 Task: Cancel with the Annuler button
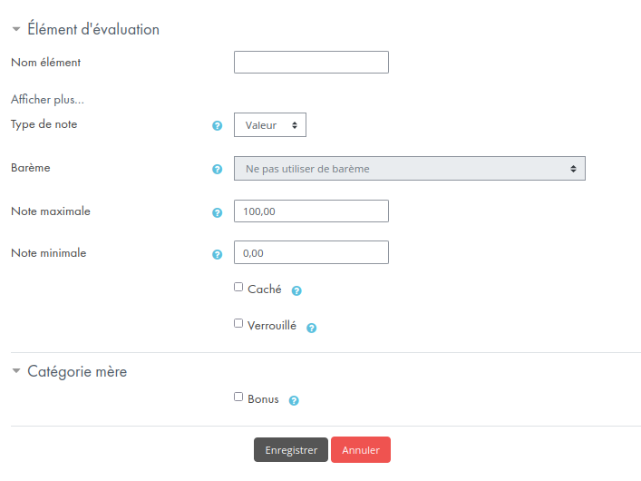coord(361,450)
